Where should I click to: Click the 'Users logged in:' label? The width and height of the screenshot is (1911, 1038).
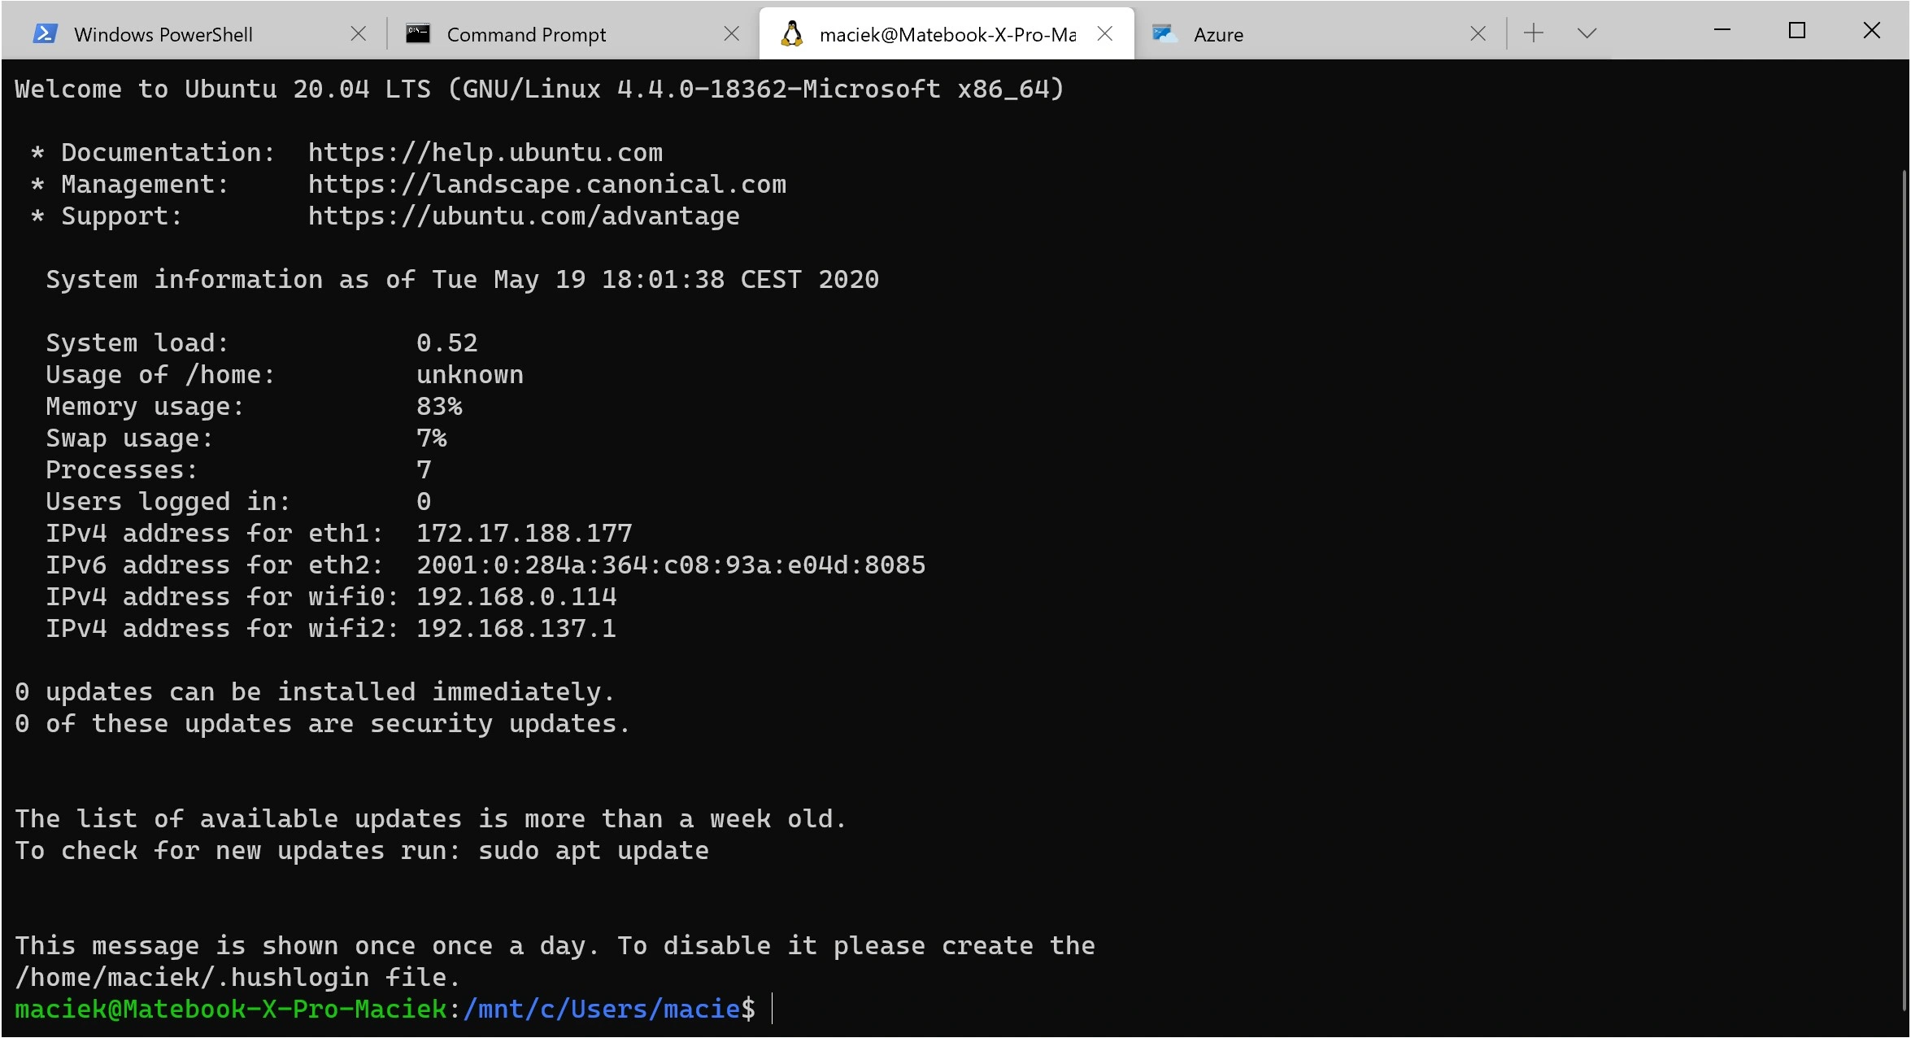pos(168,502)
